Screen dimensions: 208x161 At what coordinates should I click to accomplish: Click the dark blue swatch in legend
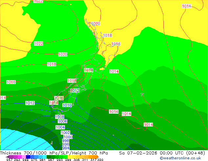click(28, 157)
